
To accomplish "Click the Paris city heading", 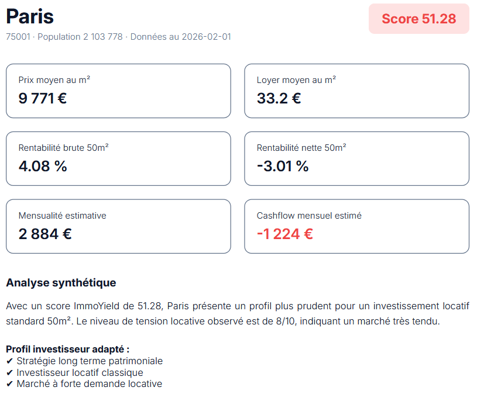I will [30, 16].
